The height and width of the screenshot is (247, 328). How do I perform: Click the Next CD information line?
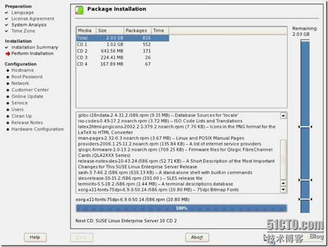coord(126,221)
